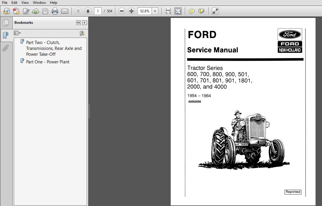The height and width of the screenshot is (206, 322).
Task: Click the Email envelope icon
Action: coord(65,11)
